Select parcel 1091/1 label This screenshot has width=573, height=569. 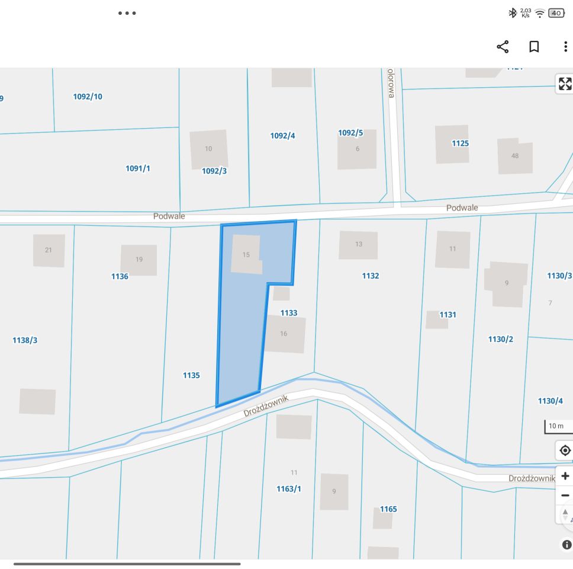[138, 168]
